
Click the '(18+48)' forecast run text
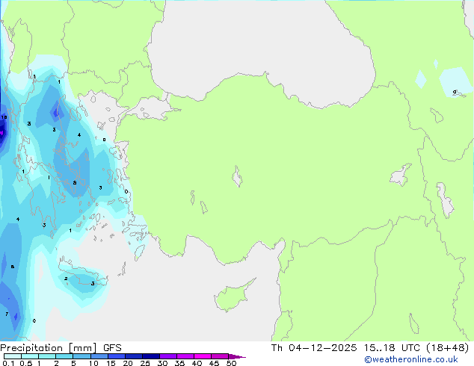click(447, 348)
